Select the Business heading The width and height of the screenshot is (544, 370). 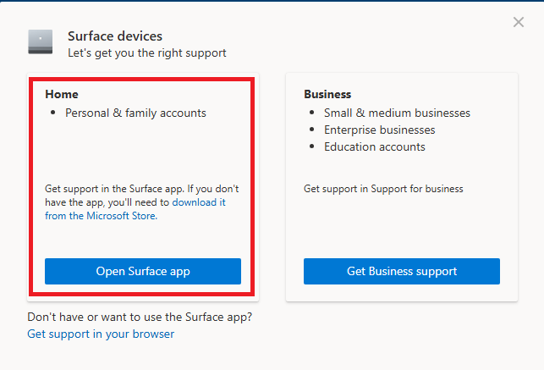pos(327,94)
